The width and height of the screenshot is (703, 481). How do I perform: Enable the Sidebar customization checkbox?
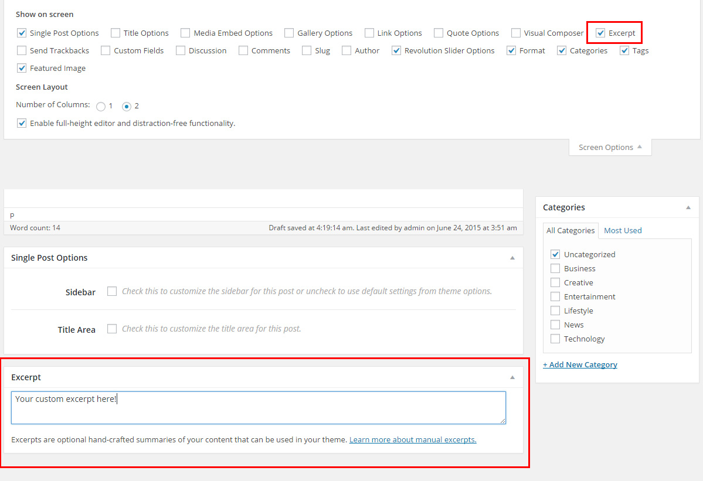(112, 291)
